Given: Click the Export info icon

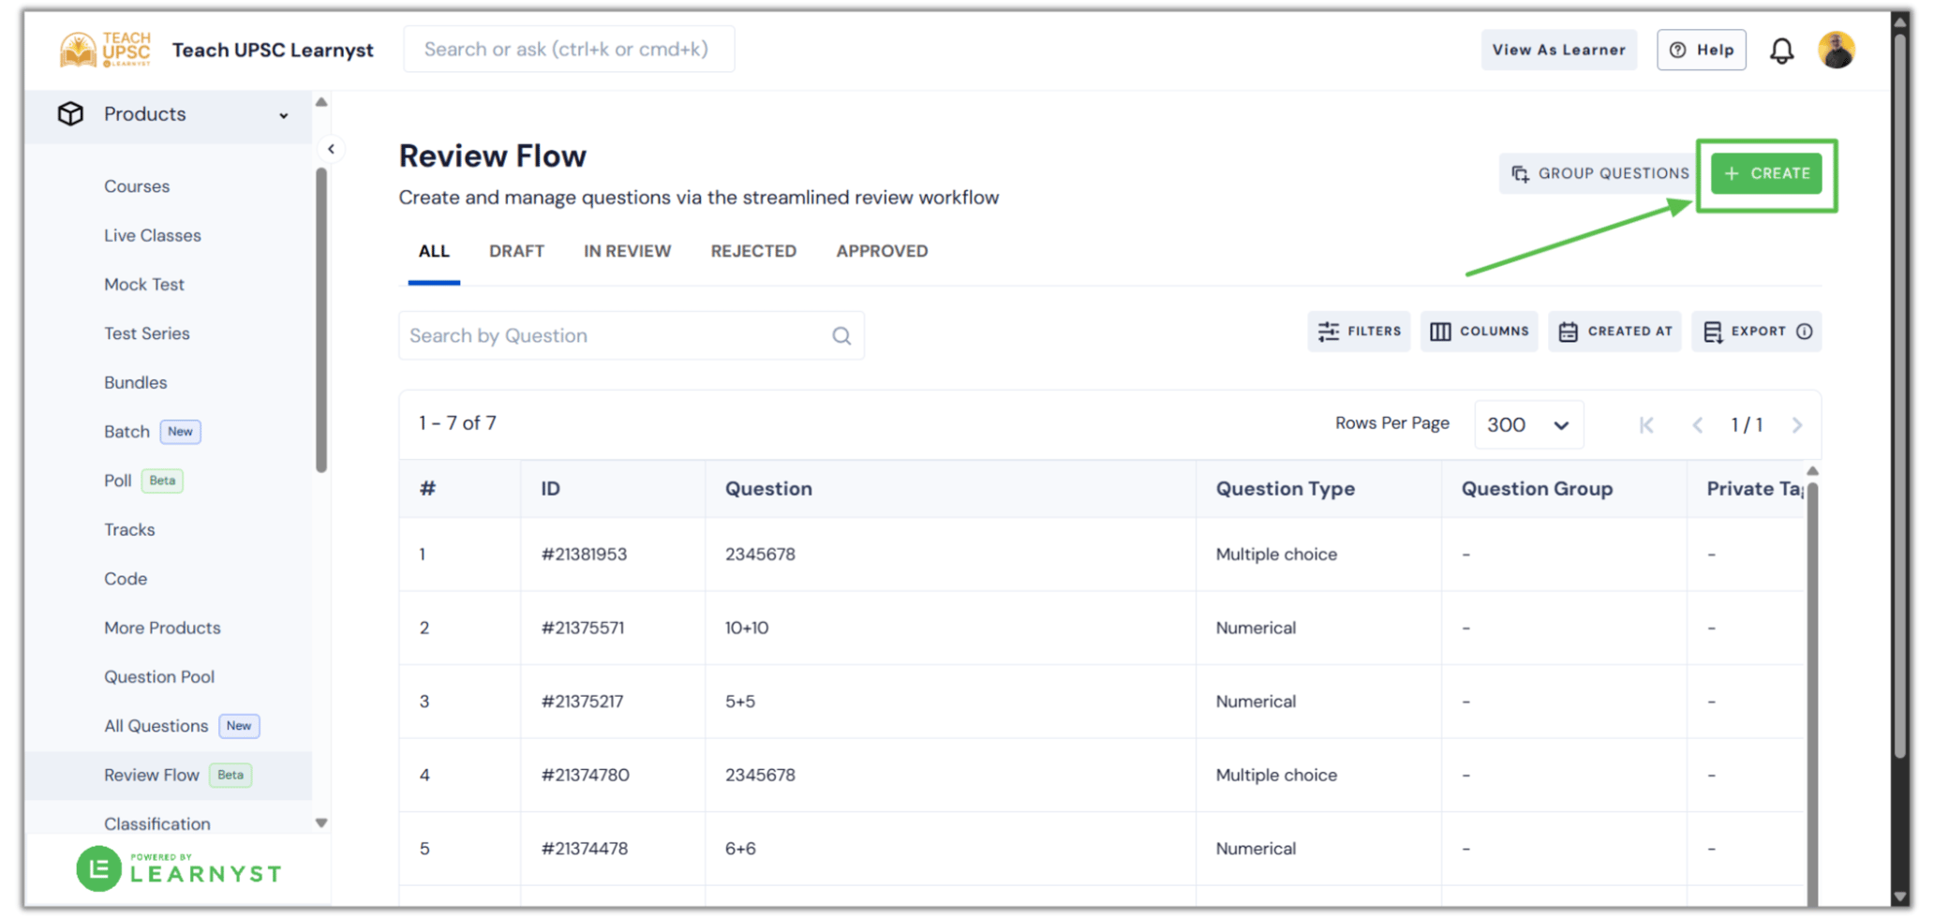Looking at the screenshot, I should pos(1805,332).
